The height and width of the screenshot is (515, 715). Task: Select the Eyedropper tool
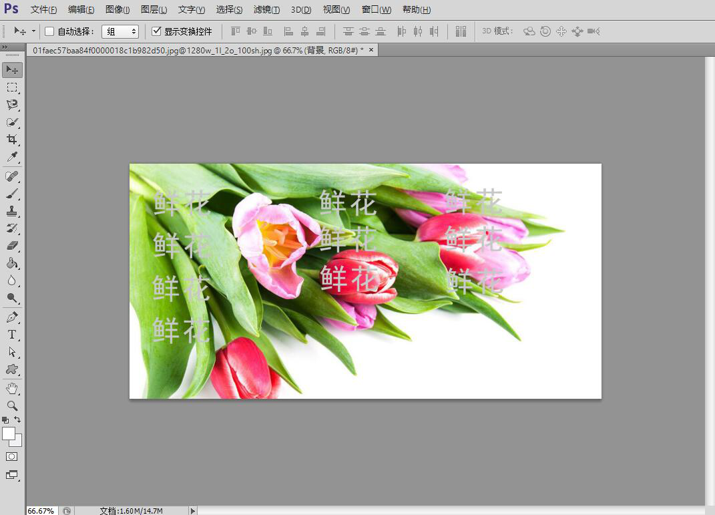12,158
